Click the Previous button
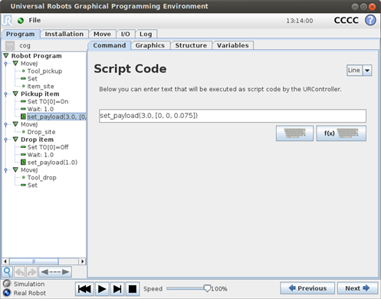 pos(307,288)
